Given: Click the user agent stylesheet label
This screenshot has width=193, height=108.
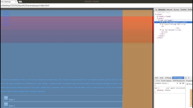Looking at the screenshot, I should tap(176, 88).
